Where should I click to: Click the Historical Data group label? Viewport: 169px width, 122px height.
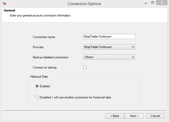click(x=39, y=76)
